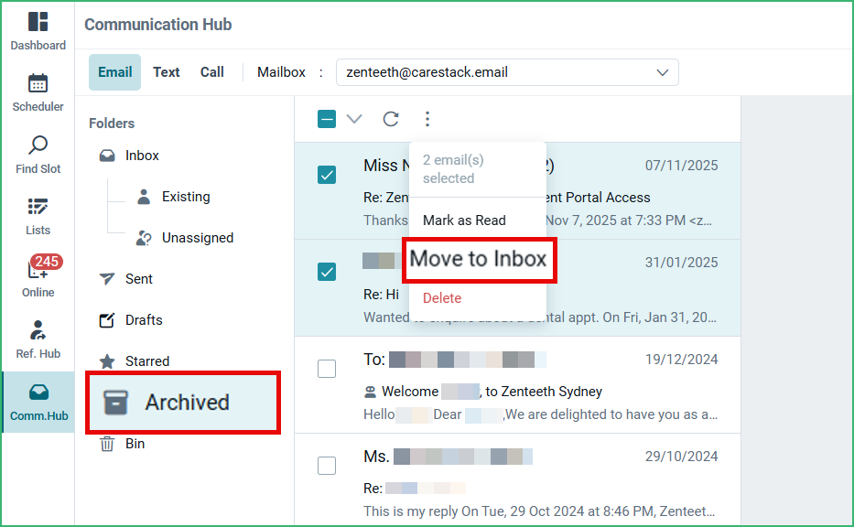This screenshot has width=854, height=527.
Task: Click '2 email(s) selected' menu header
Action: 453,169
